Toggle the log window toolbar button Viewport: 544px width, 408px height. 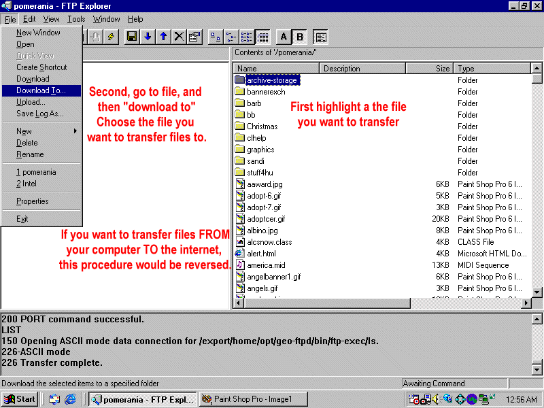pos(320,37)
